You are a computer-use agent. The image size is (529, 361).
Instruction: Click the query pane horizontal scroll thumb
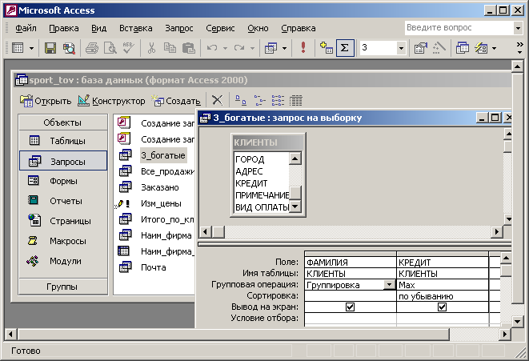click(x=218, y=232)
